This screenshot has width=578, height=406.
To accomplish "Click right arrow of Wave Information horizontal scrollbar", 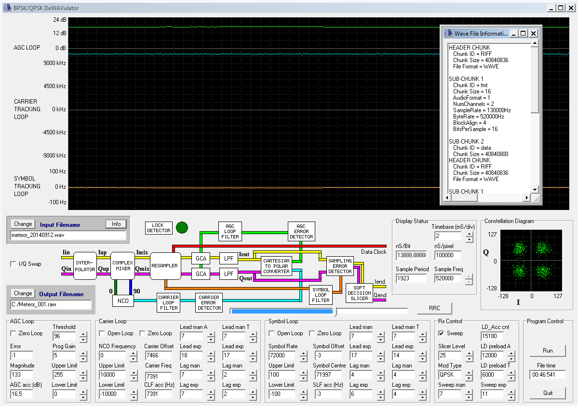I will tap(527, 198).
